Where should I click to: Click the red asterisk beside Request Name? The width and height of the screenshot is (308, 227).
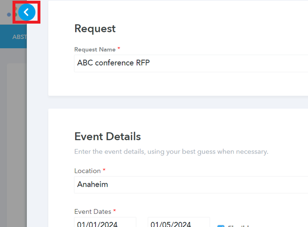(x=119, y=49)
